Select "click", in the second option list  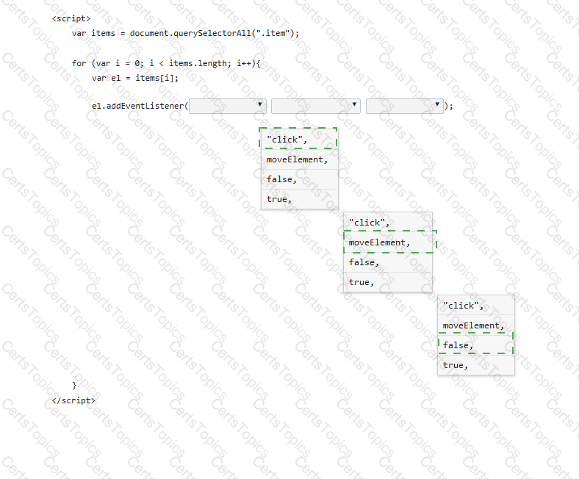coord(388,223)
